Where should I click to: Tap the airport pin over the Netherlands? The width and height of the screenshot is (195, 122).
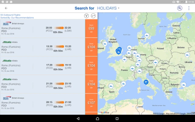click(x=129, y=48)
